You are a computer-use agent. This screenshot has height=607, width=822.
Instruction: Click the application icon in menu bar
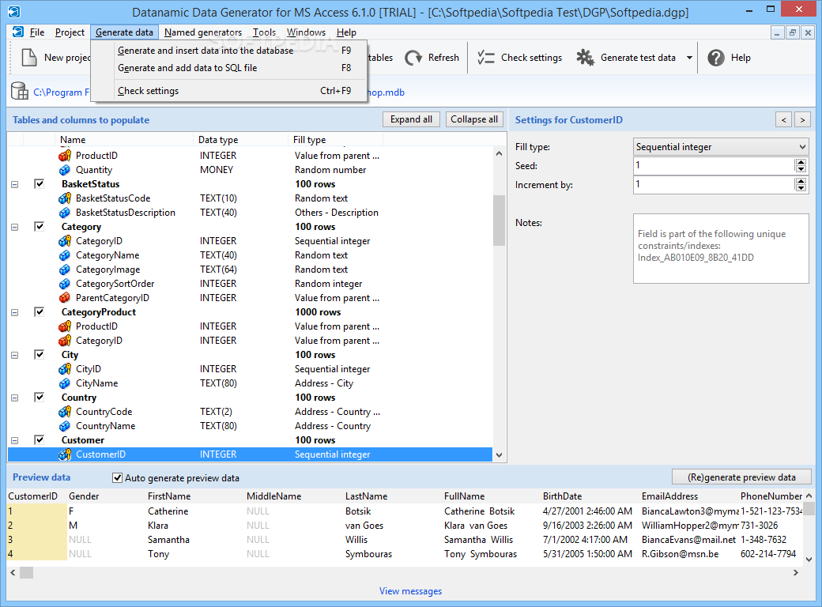pyautogui.click(x=18, y=32)
